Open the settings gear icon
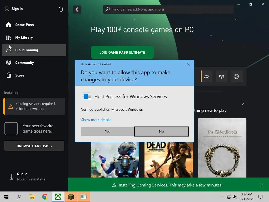269x202 pixels. 237,77
